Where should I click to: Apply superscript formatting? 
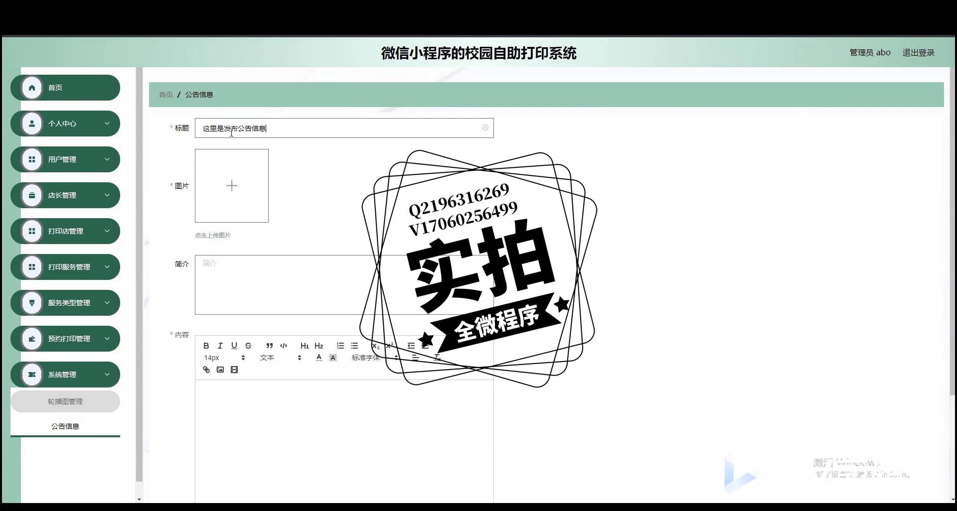pos(389,346)
